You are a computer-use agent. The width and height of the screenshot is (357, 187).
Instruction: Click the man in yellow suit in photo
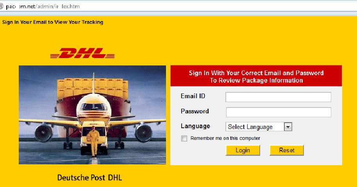[93, 141]
